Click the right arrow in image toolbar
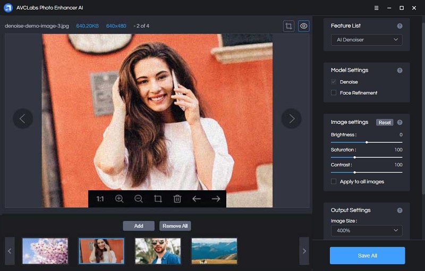The height and width of the screenshot is (271, 425). click(x=216, y=199)
